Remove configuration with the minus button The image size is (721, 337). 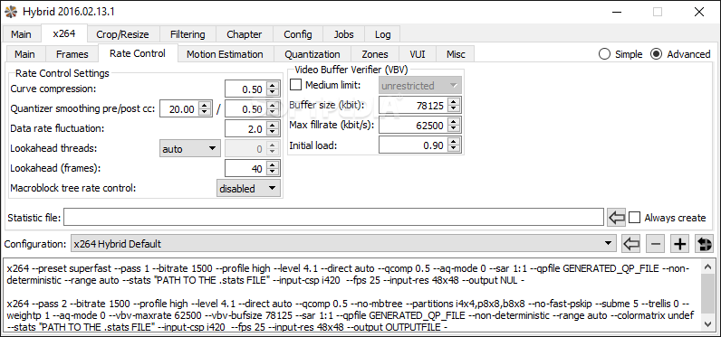coord(655,244)
